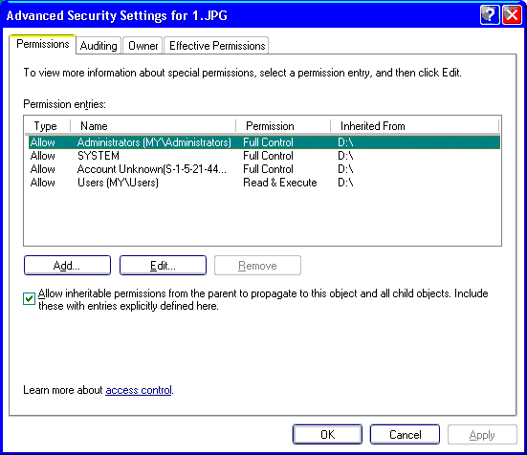Go to the Effective Permissions tab
Image resolution: width=527 pixels, height=455 pixels.
217,45
